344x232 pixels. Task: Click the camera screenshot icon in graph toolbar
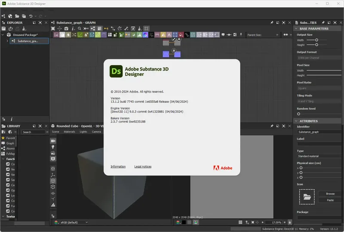pos(66,28)
